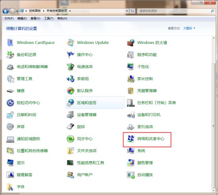Open 显示 link

click(x=20, y=163)
